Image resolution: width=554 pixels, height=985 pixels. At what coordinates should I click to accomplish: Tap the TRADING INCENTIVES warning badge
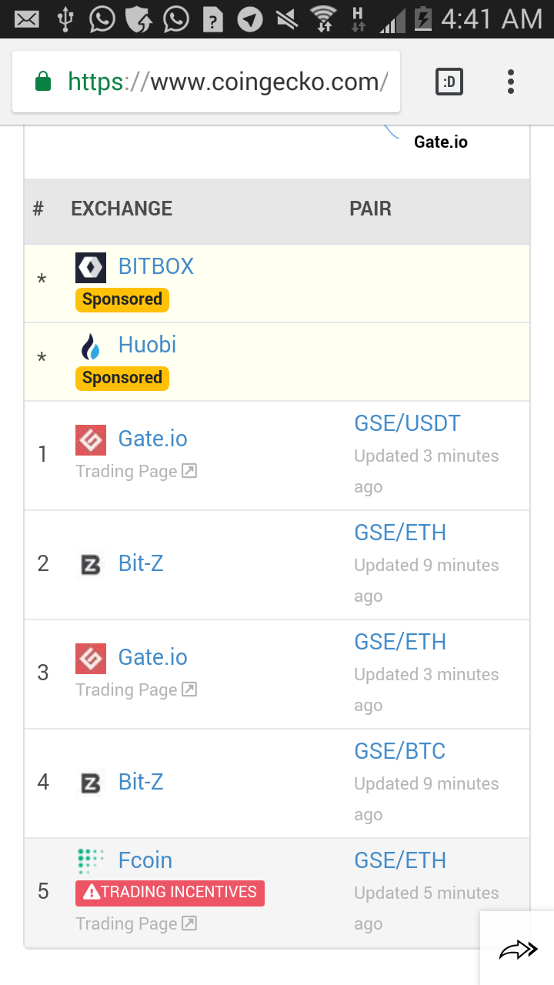point(170,893)
